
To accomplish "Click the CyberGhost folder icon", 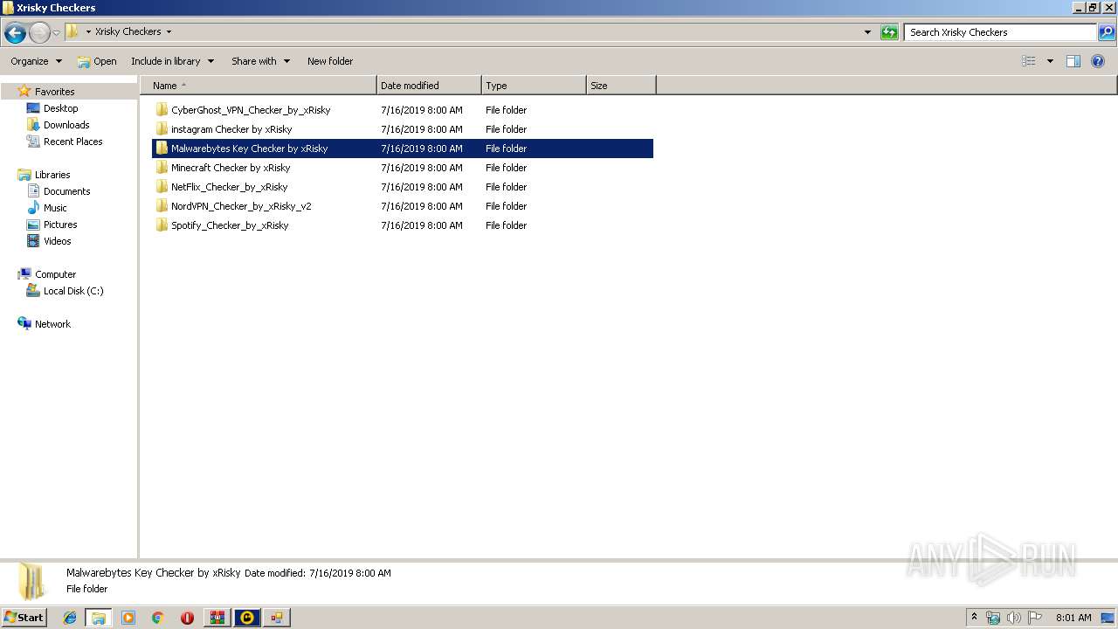I will pyautogui.click(x=162, y=110).
